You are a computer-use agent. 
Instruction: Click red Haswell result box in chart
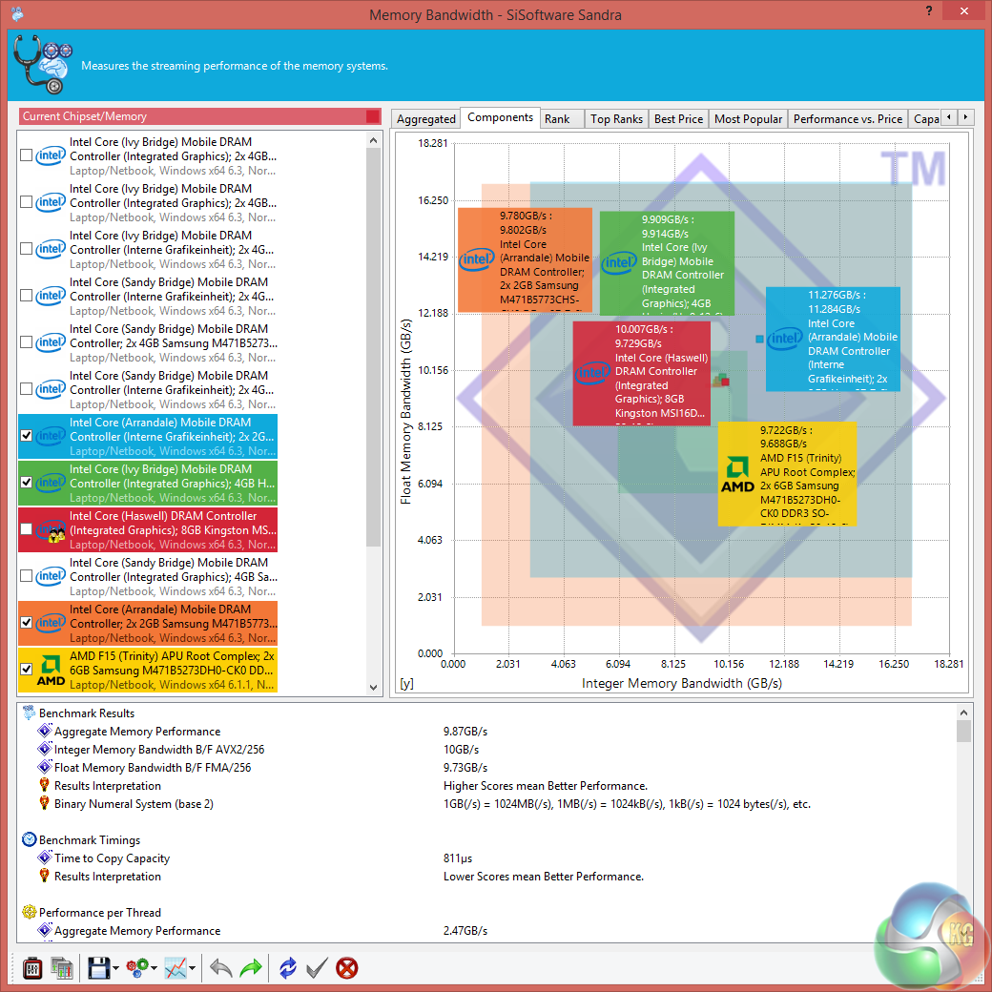tap(642, 373)
